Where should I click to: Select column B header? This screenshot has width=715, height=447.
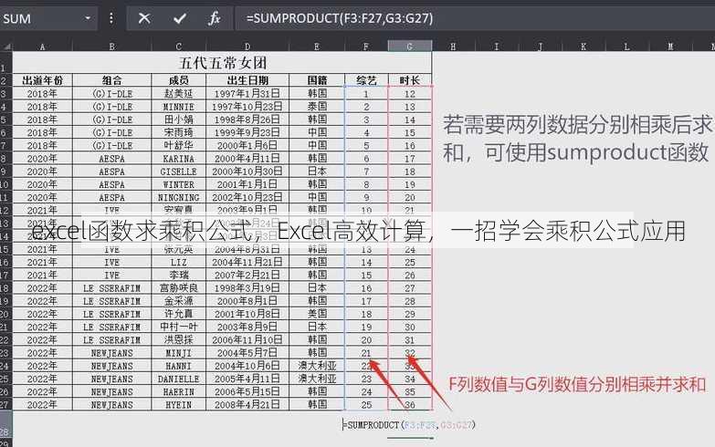tap(111, 47)
